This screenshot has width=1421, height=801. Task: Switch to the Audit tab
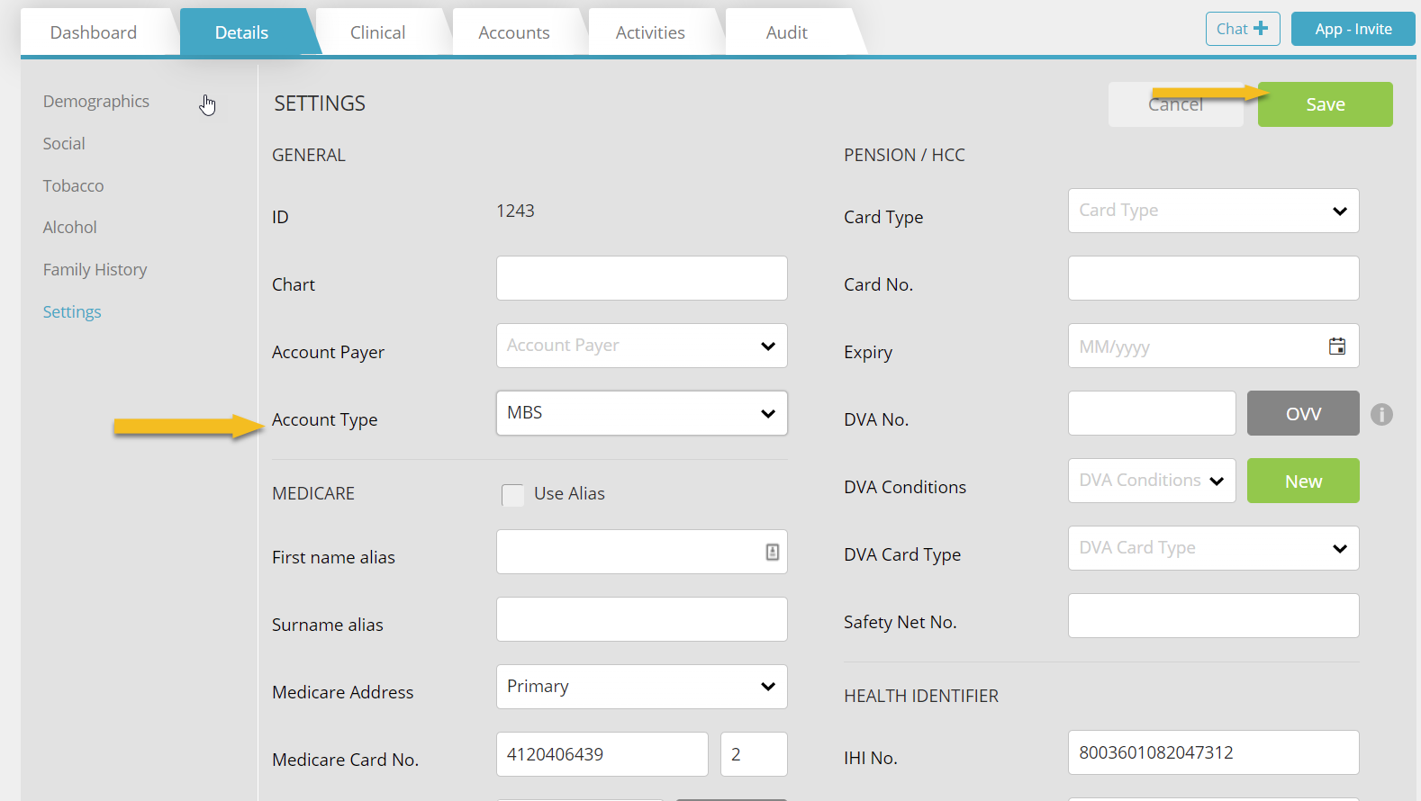(x=787, y=32)
